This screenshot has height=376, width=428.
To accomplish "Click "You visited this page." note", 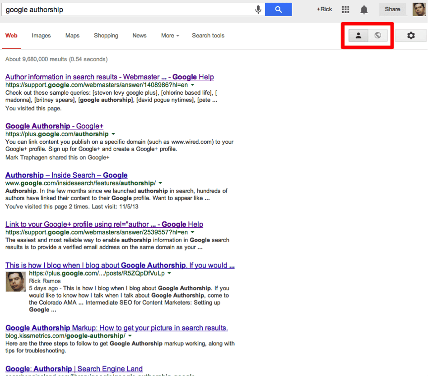I will point(33,108).
